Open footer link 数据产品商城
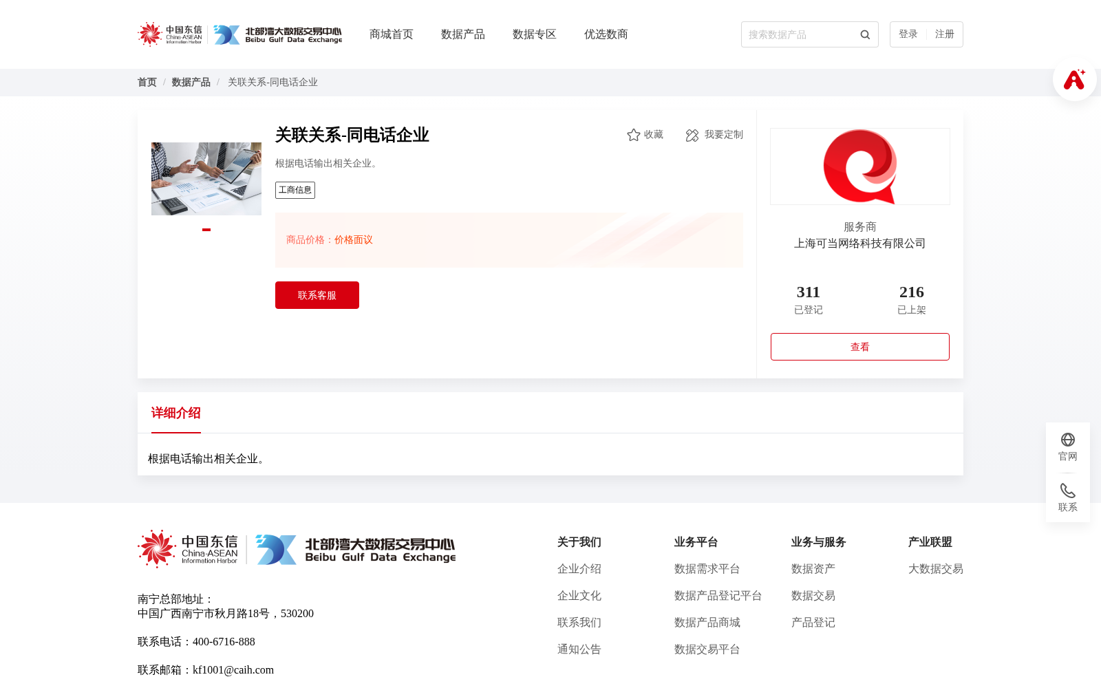The image size is (1101, 688). (707, 623)
